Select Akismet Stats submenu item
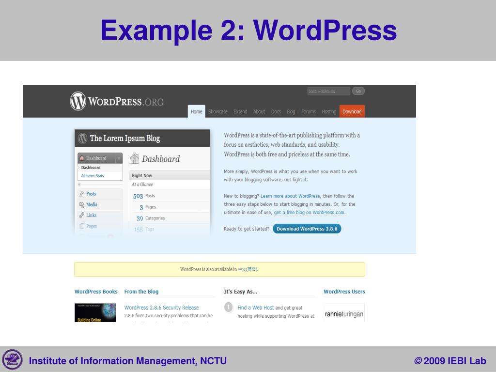This screenshot has height=372, width=496. pyautogui.click(x=93, y=176)
